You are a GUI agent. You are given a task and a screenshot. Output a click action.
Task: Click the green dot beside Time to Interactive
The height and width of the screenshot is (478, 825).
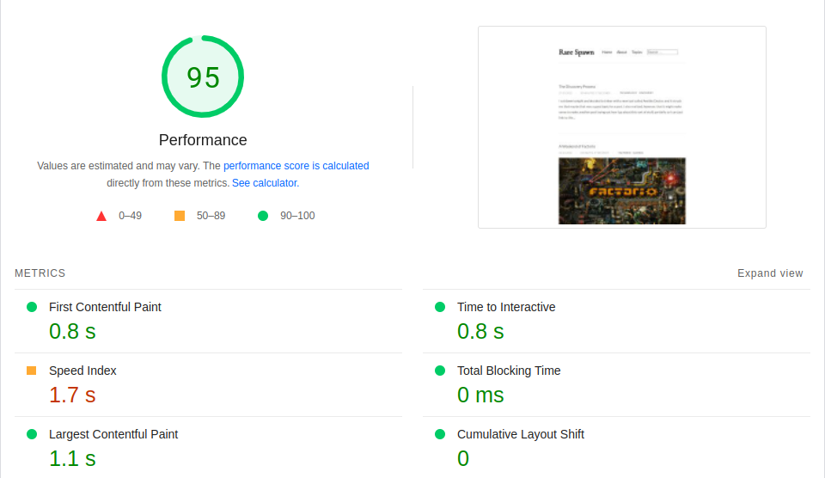[440, 307]
